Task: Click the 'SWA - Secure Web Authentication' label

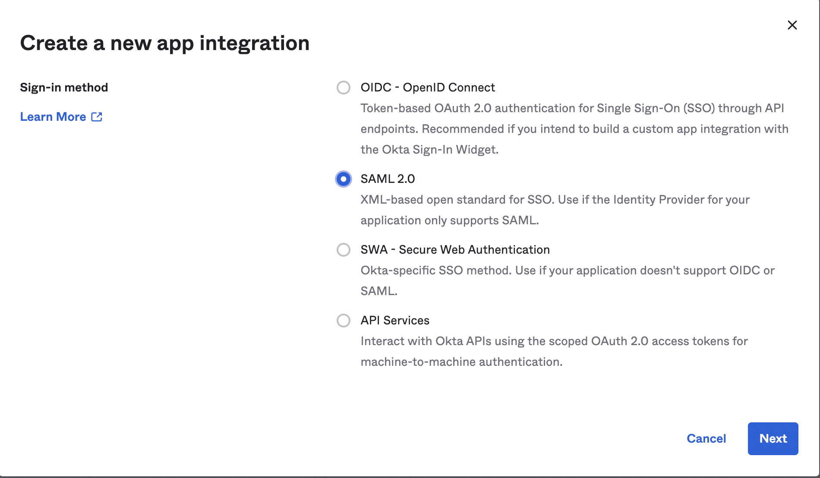Action: [x=455, y=250]
